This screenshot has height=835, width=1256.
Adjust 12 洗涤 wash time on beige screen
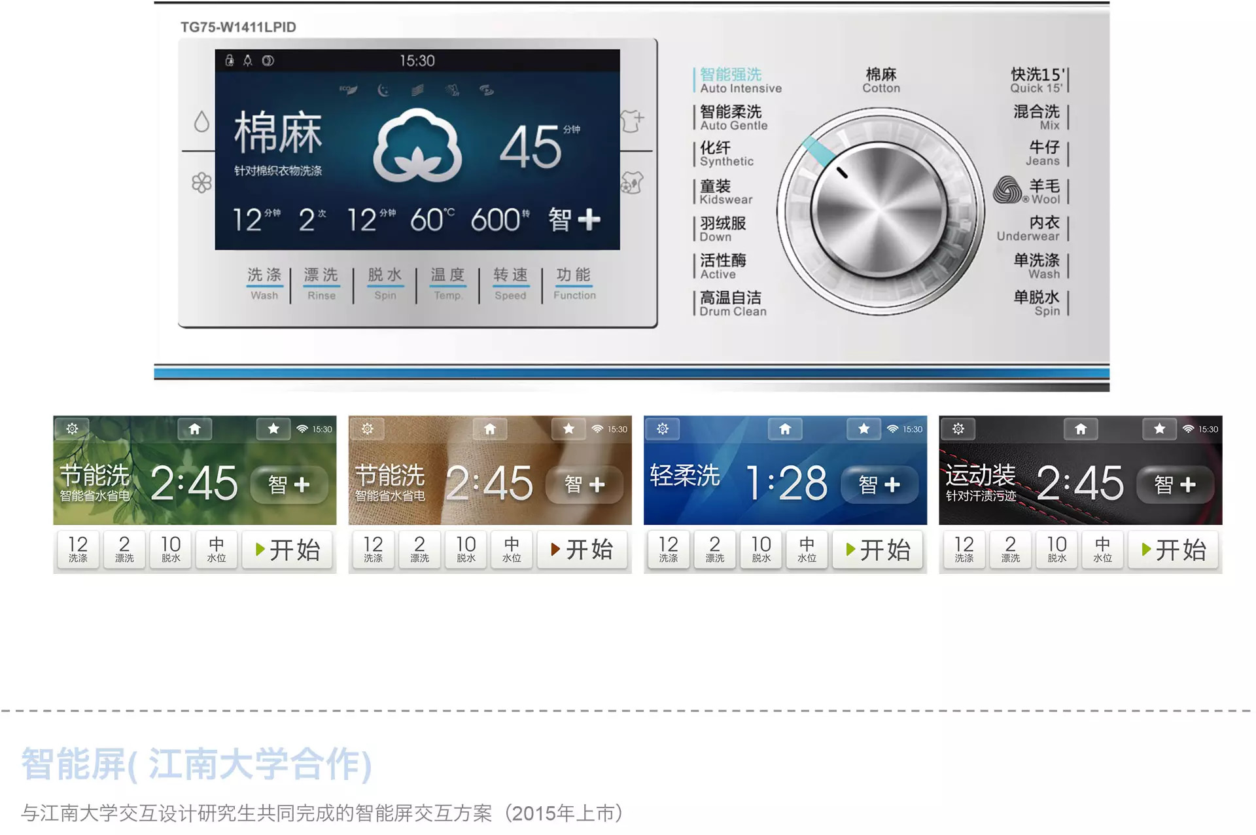coord(373,549)
